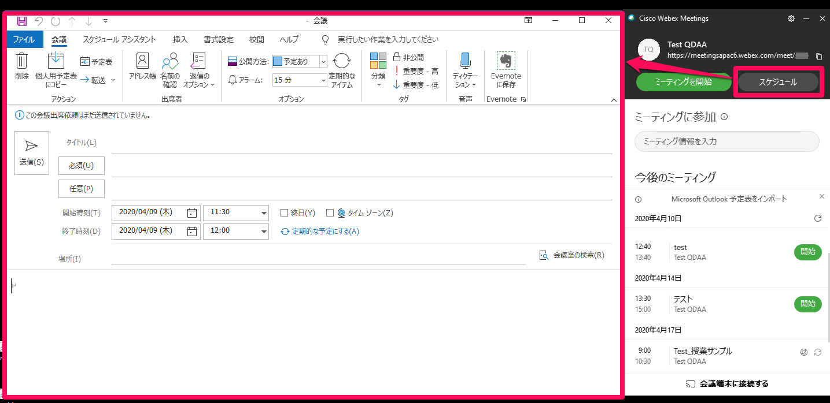This screenshot has width=830, height=403.
Task: Save the meeting with the floppy disk icon
Action: pyautogui.click(x=22, y=21)
